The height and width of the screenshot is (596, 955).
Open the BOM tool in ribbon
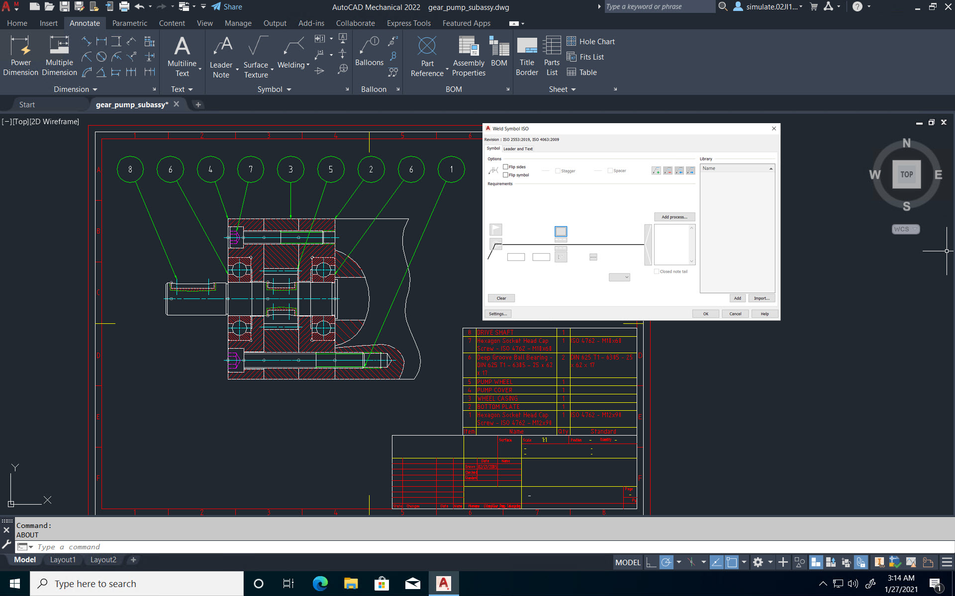point(499,52)
